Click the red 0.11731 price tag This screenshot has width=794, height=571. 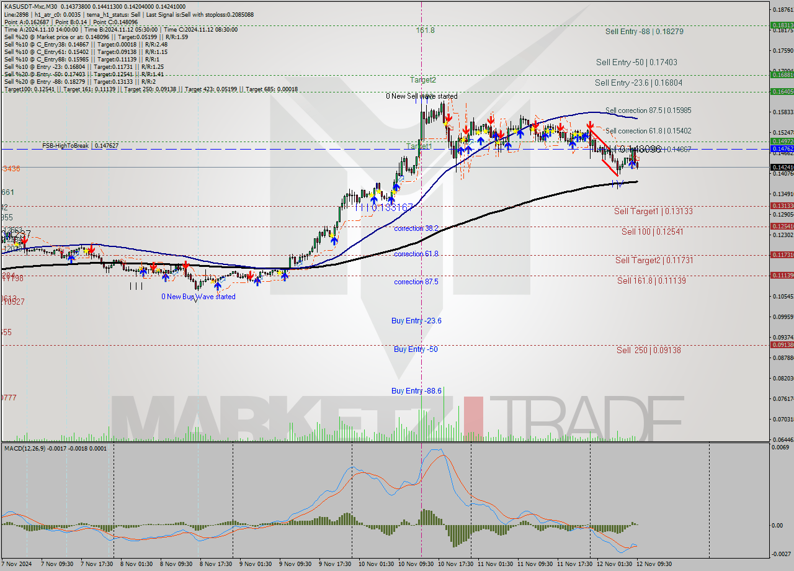pyautogui.click(x=782, y=254)
